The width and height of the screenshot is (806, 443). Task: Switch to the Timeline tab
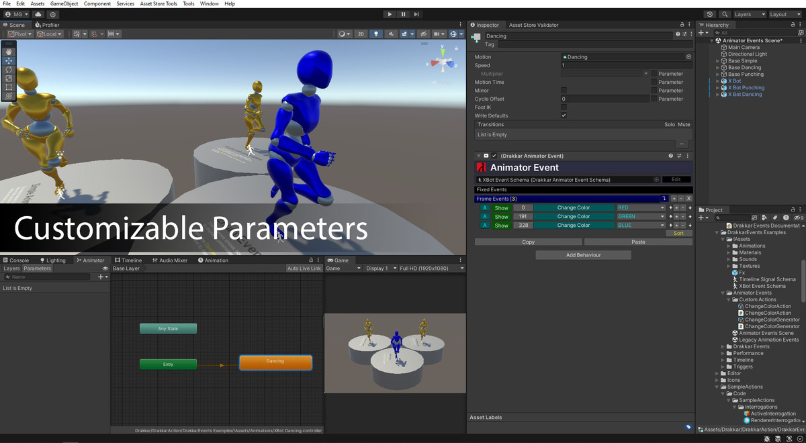point(128,260)
